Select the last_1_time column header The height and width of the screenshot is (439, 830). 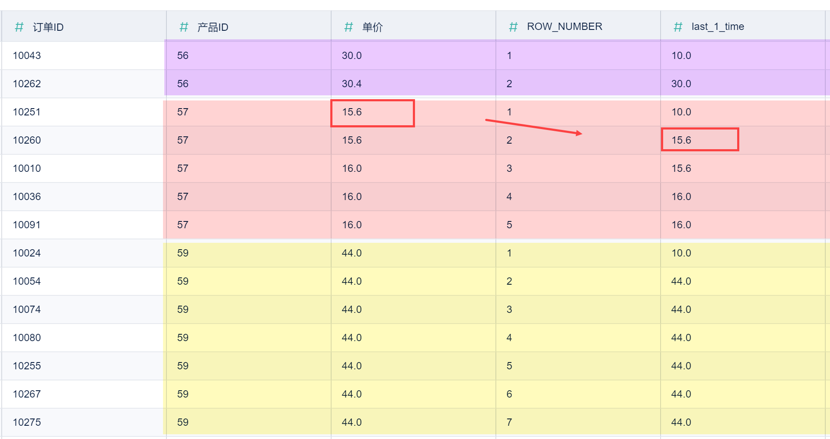(x=717, y=27)
